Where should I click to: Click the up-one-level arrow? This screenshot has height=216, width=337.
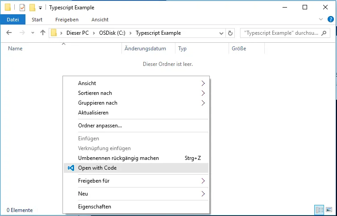pos(43,33)
